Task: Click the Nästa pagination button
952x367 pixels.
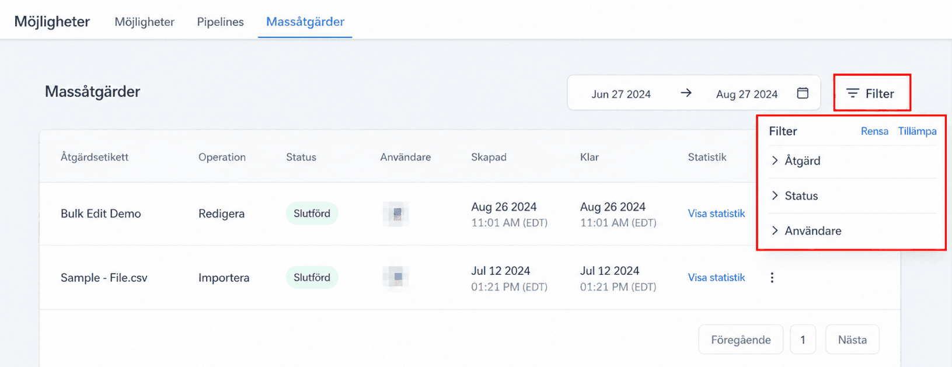Action: point(852,340)
